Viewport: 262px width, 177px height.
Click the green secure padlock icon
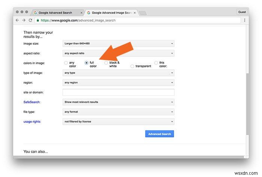[39, 20]
